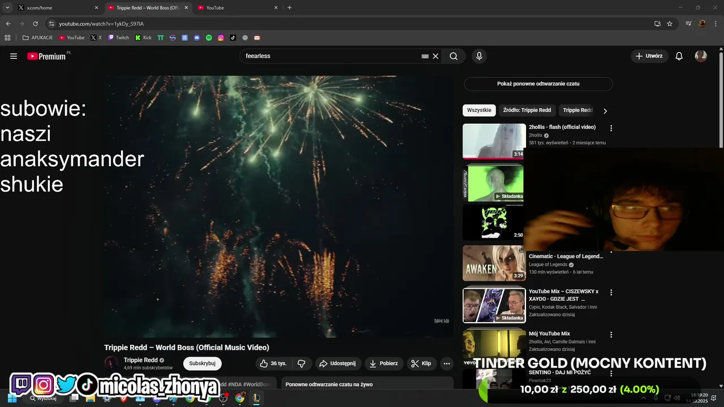Image resolution: width=724 pixels, height=407 pixels.
Task: Open more actions ellipsis under video
Action: [x=447, y=363]
